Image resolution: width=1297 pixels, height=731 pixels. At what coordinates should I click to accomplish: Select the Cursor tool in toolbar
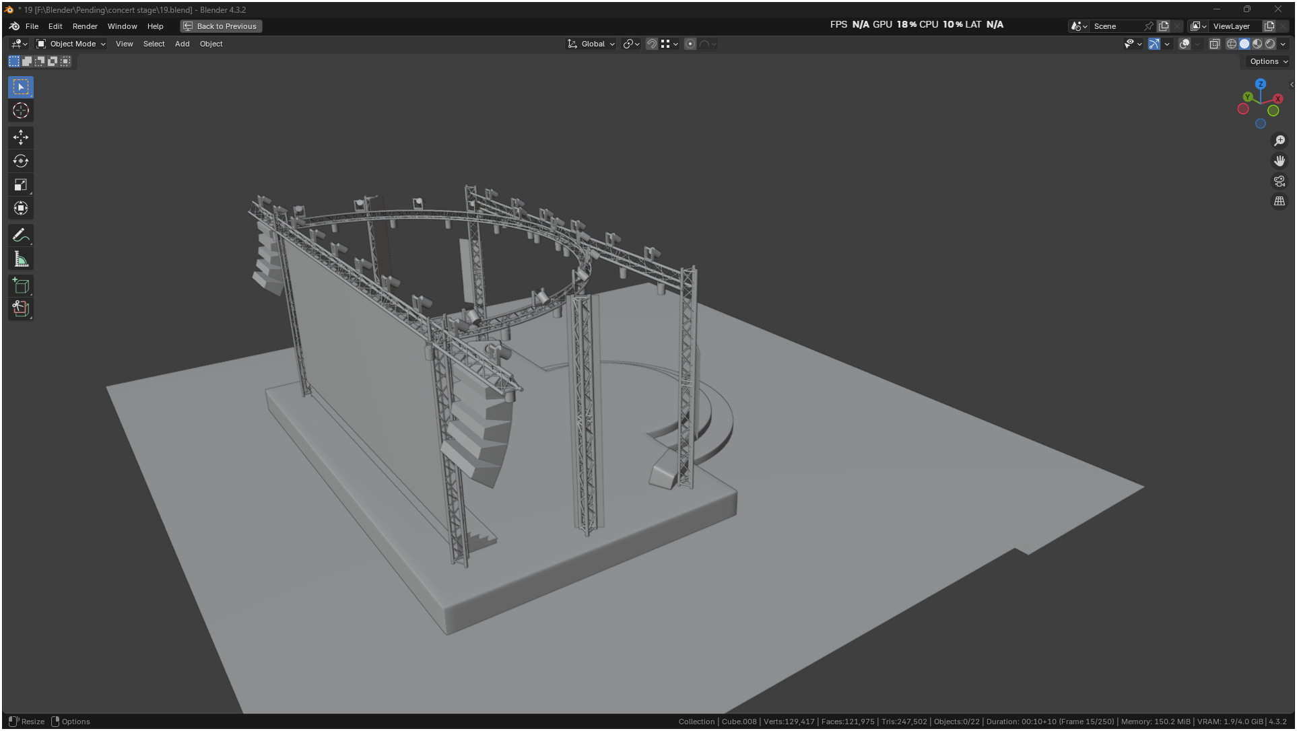(21, 110)
